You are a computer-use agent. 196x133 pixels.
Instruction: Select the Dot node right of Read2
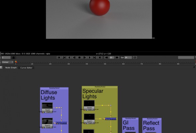click(61, 108)
